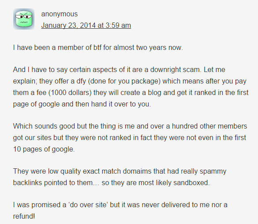Click the line starting "Which sounds good"
The image size is (258, 224).
[x=130, y=126]
